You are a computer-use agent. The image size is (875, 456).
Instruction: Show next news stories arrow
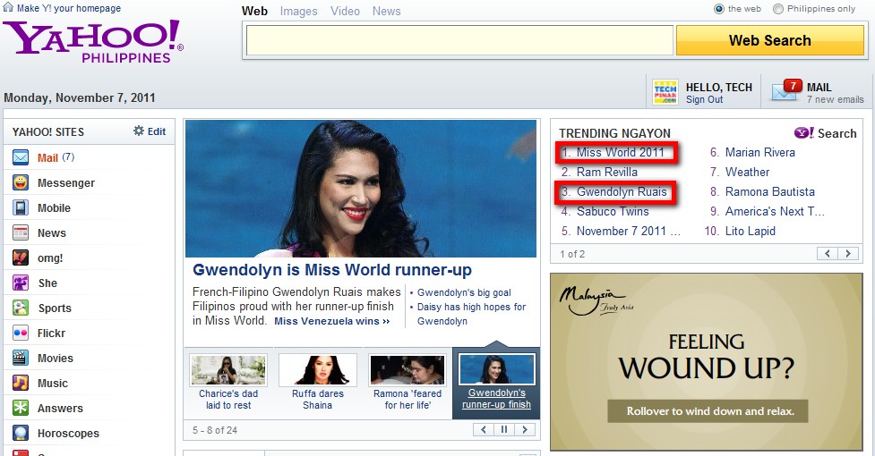[525, 429]
